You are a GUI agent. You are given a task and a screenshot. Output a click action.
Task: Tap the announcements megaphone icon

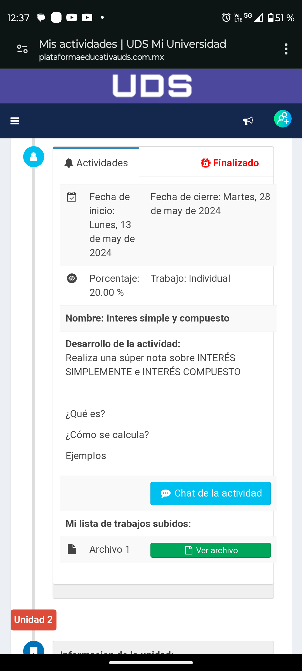tap(248, 121)
